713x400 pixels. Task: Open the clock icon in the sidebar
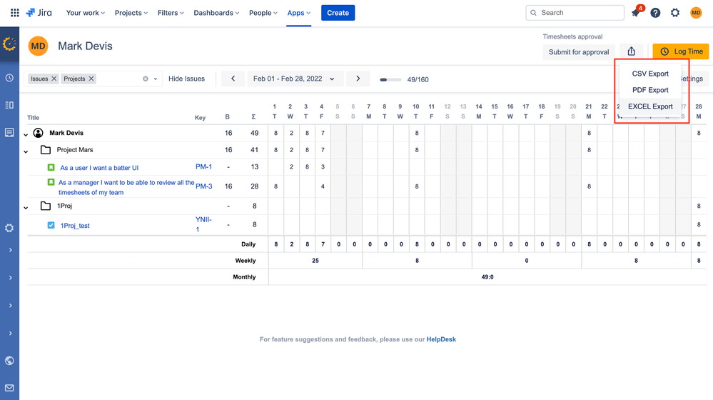coord(9,78)
